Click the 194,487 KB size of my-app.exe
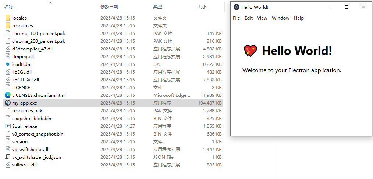373x179 pixels. (x=210, y=103)
